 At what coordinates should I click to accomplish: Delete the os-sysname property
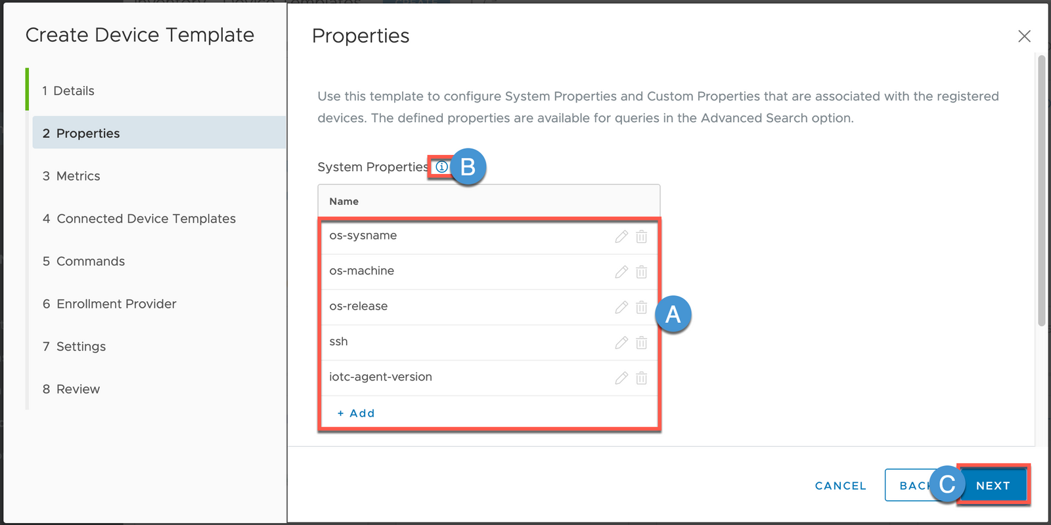pyautogui.click(x=642, y=236)
